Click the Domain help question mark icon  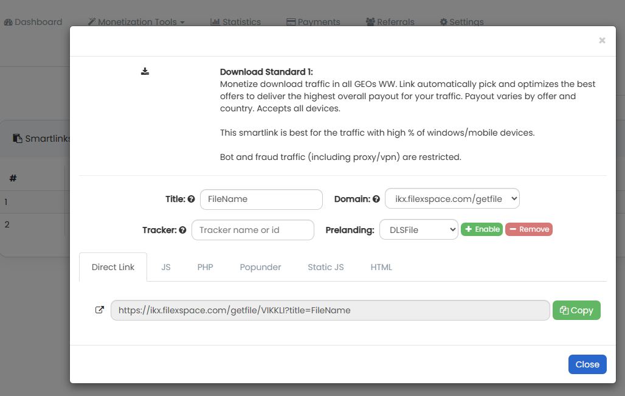coord(376,199)
